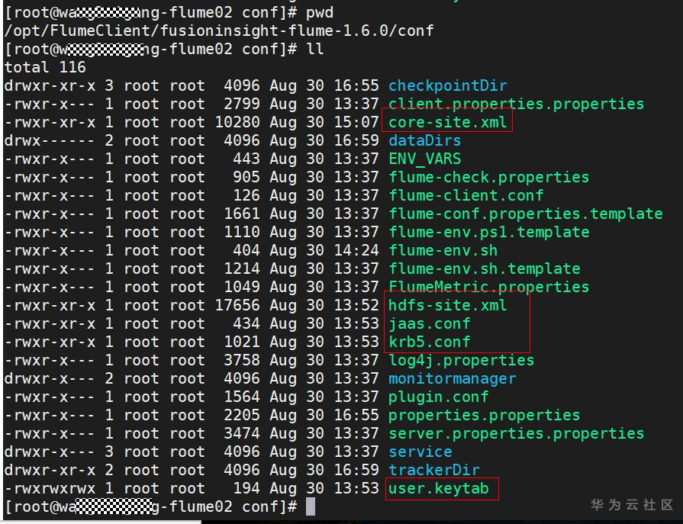Click the jaas.conf filename

click(x=429, y=323)
